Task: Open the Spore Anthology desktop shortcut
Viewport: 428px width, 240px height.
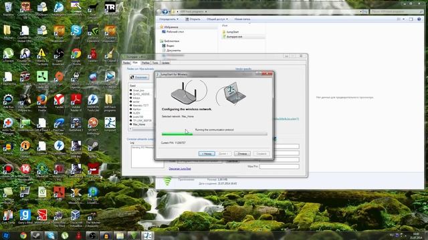Action: coord(93,125)
